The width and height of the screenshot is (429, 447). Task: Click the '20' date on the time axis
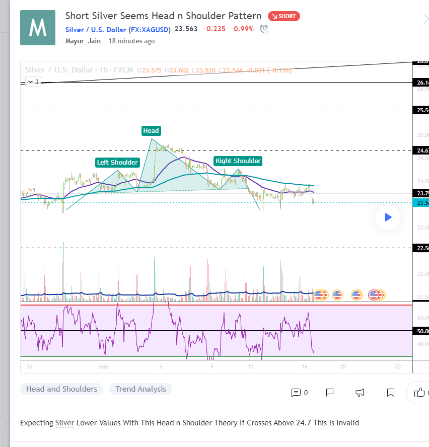click(x=343, y=366)
